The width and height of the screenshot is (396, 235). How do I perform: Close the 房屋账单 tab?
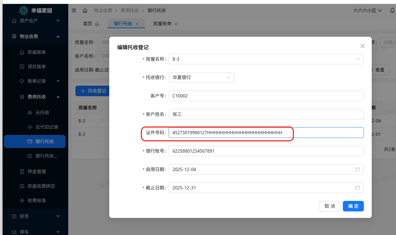(176, 24)
